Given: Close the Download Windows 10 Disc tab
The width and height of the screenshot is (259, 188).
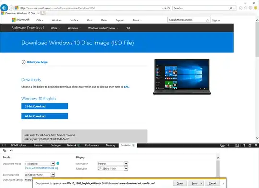Looking at the screenshot, I should coord(38,13).
